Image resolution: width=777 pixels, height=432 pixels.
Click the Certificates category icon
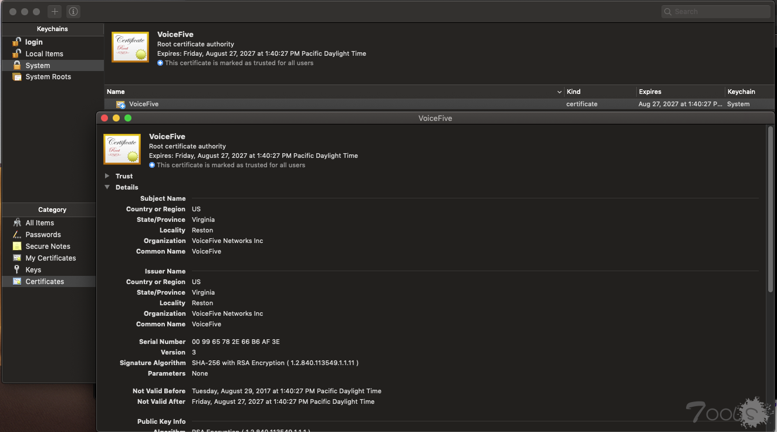point(17,282)
